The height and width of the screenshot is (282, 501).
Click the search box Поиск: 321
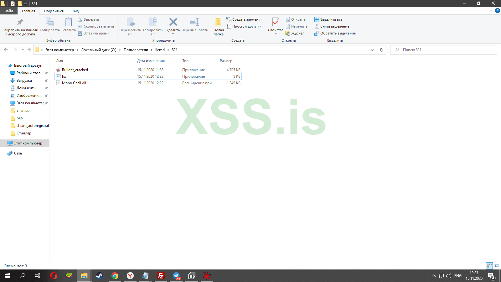[443, 50]
